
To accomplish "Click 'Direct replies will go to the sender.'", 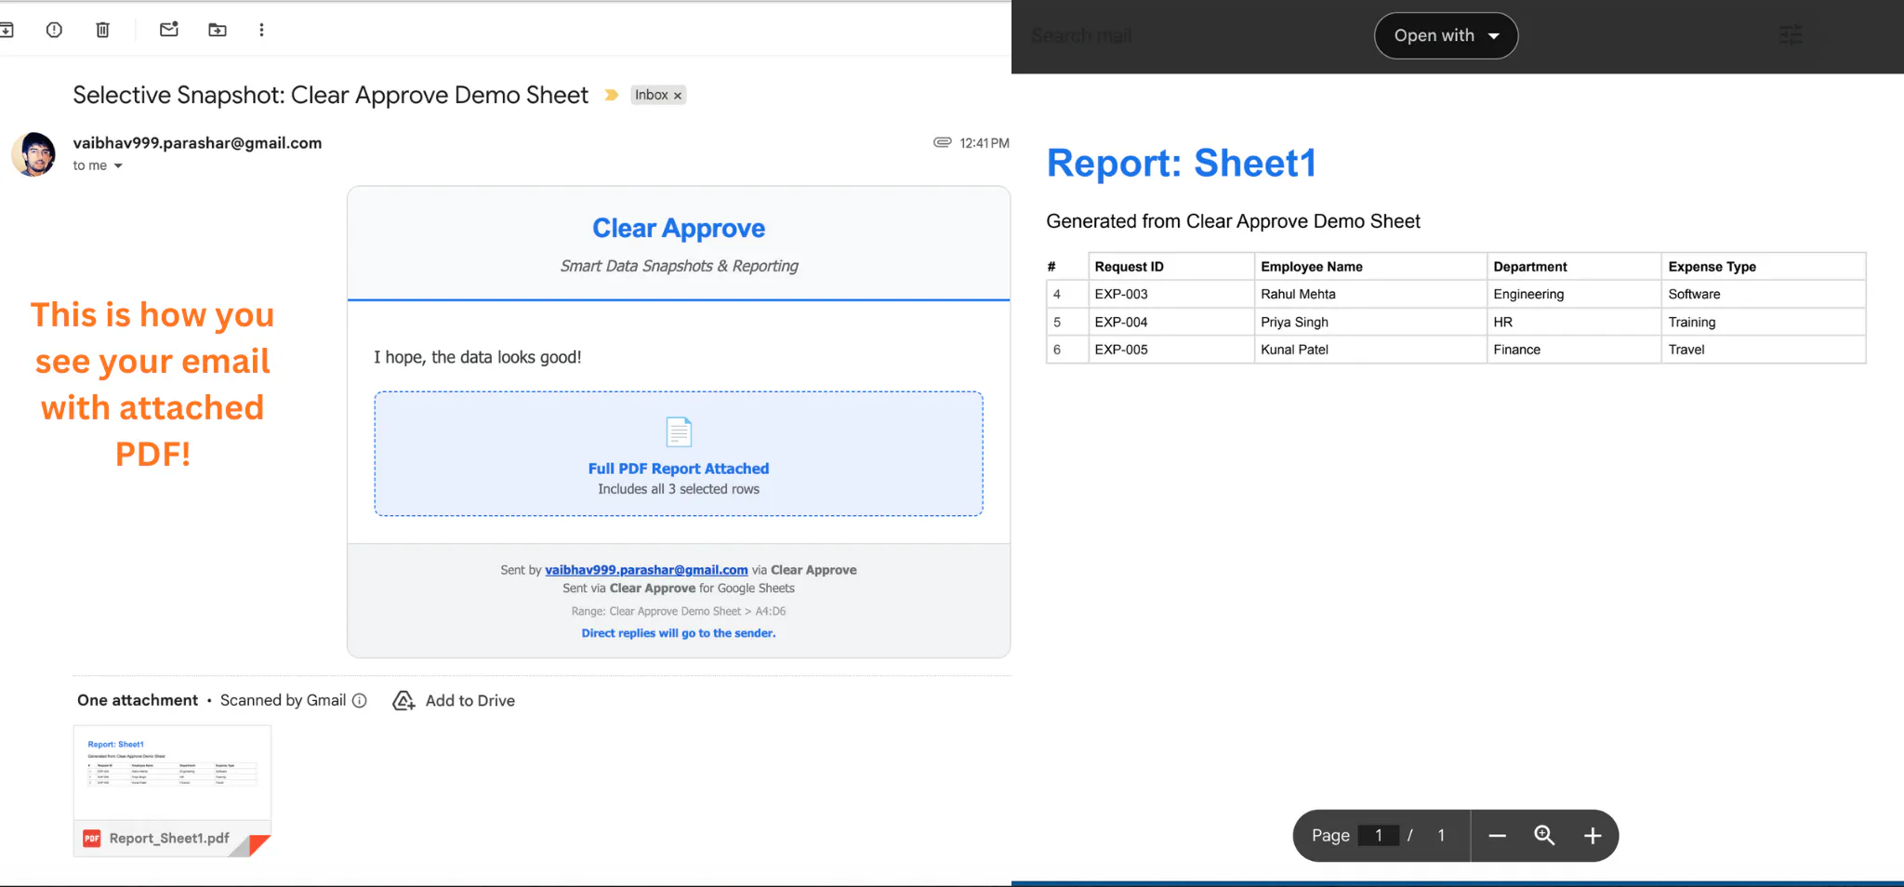I will 679,633.
